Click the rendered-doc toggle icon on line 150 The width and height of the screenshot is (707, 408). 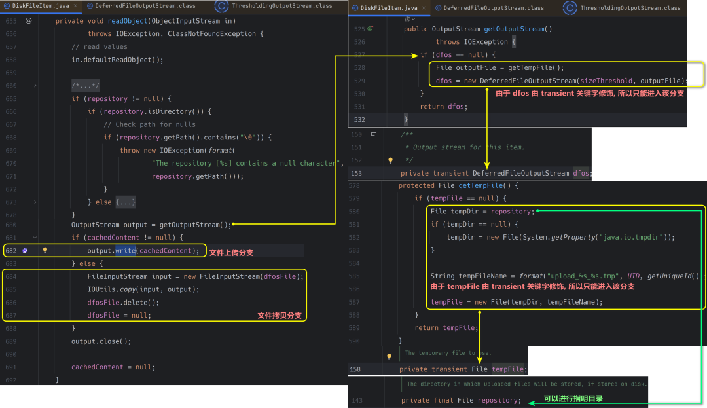(374, 134)
